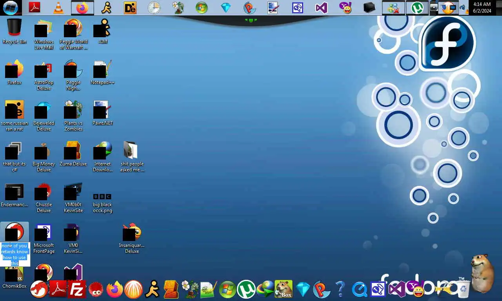The height and width of the screenshot is (301, 502).
Task: Open Yahoo Messenger from the top taskbar
Action: pyautogui.click(x=345, y=7)
